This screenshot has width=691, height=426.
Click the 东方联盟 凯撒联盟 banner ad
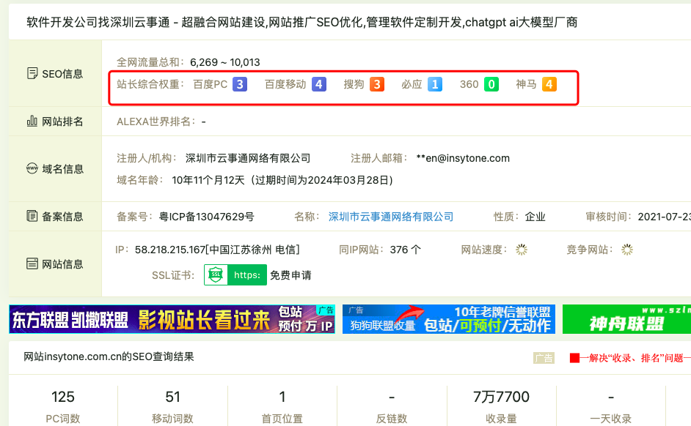[x=172, y=320]
